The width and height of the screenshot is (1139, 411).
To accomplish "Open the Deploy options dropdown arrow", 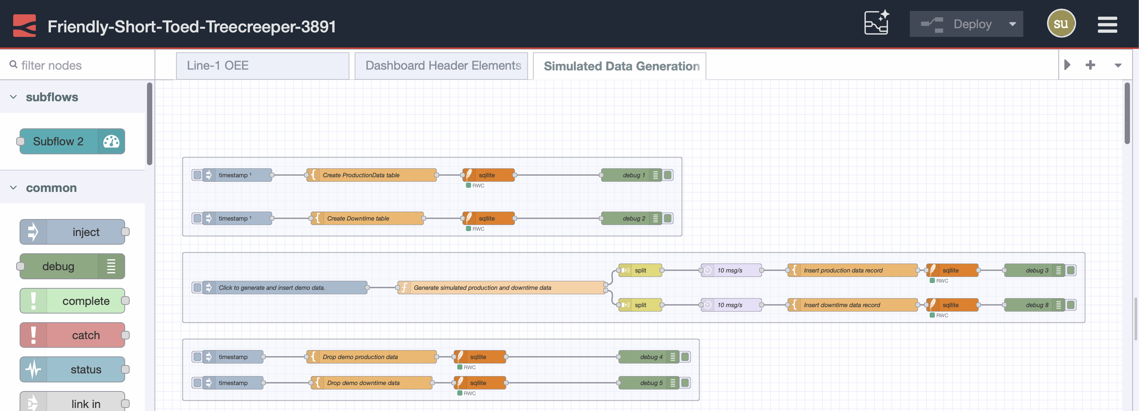I will coord(1012,24).
